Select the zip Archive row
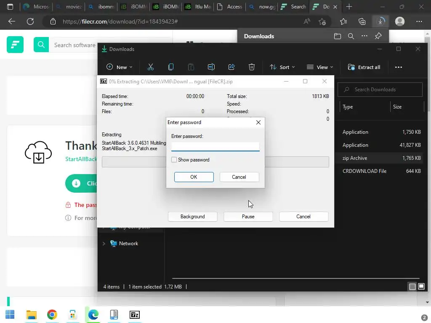 click(x=379, y=158)
